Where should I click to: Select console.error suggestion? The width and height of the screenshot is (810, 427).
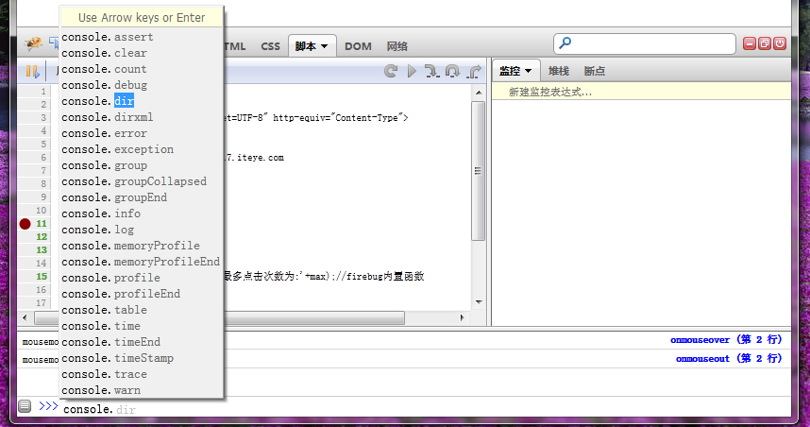[x=142, y=133]
